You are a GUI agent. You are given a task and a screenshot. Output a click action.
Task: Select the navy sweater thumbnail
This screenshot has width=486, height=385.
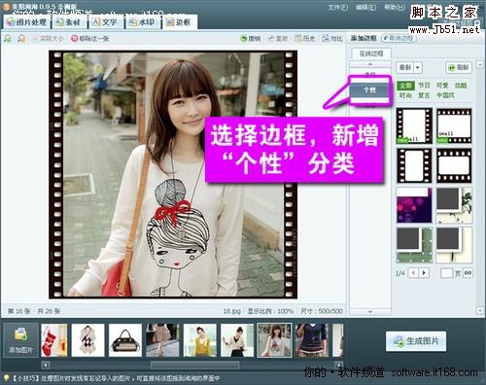click(x=312, y=340)
